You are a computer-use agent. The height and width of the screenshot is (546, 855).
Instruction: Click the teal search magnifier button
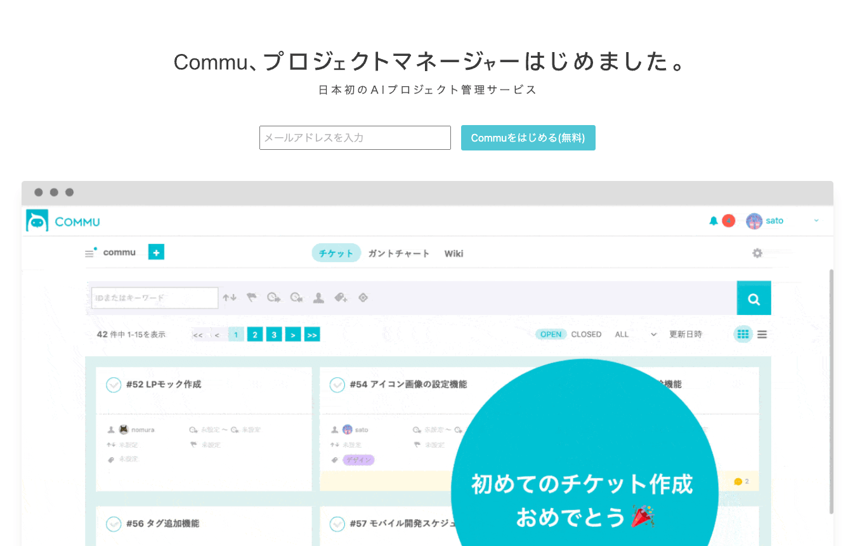click(754, 298)
